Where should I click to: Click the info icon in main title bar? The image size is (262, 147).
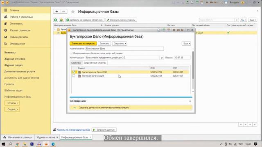(x=243, y=2)
